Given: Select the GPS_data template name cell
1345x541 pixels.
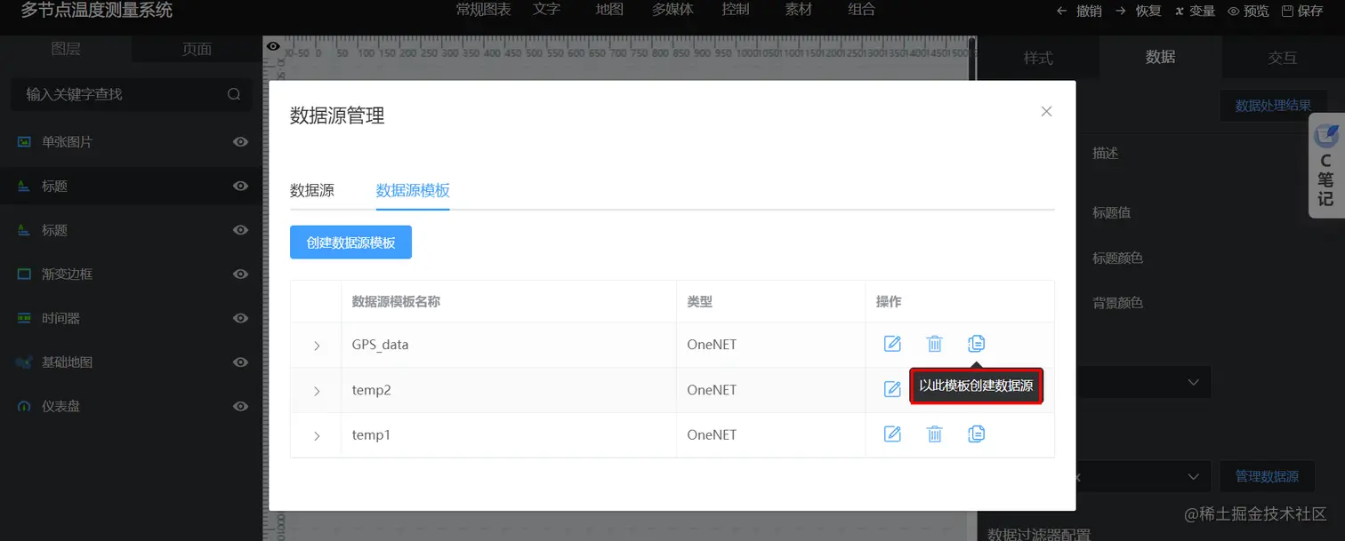Looking at the screenshot, I should click(x=509, y=345).
